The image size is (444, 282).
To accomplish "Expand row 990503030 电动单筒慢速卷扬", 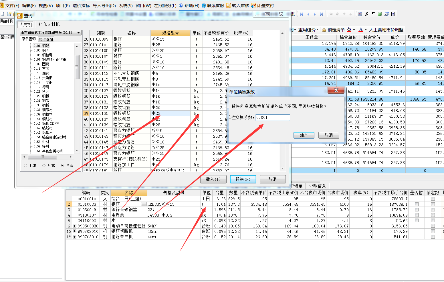I will [74, 226].
